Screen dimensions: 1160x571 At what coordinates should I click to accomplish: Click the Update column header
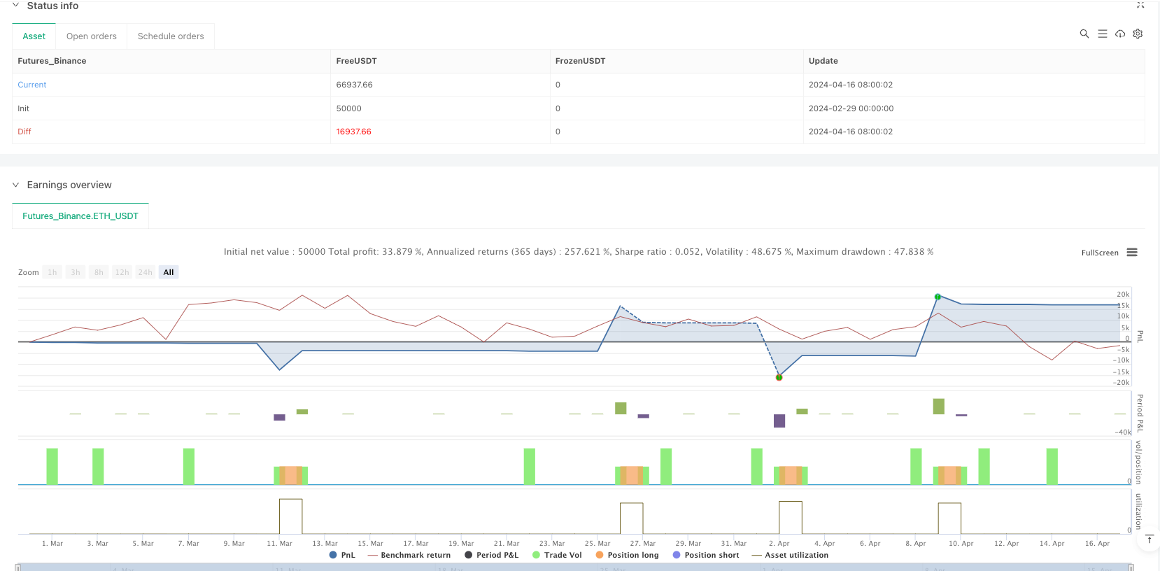coord(823,61)
